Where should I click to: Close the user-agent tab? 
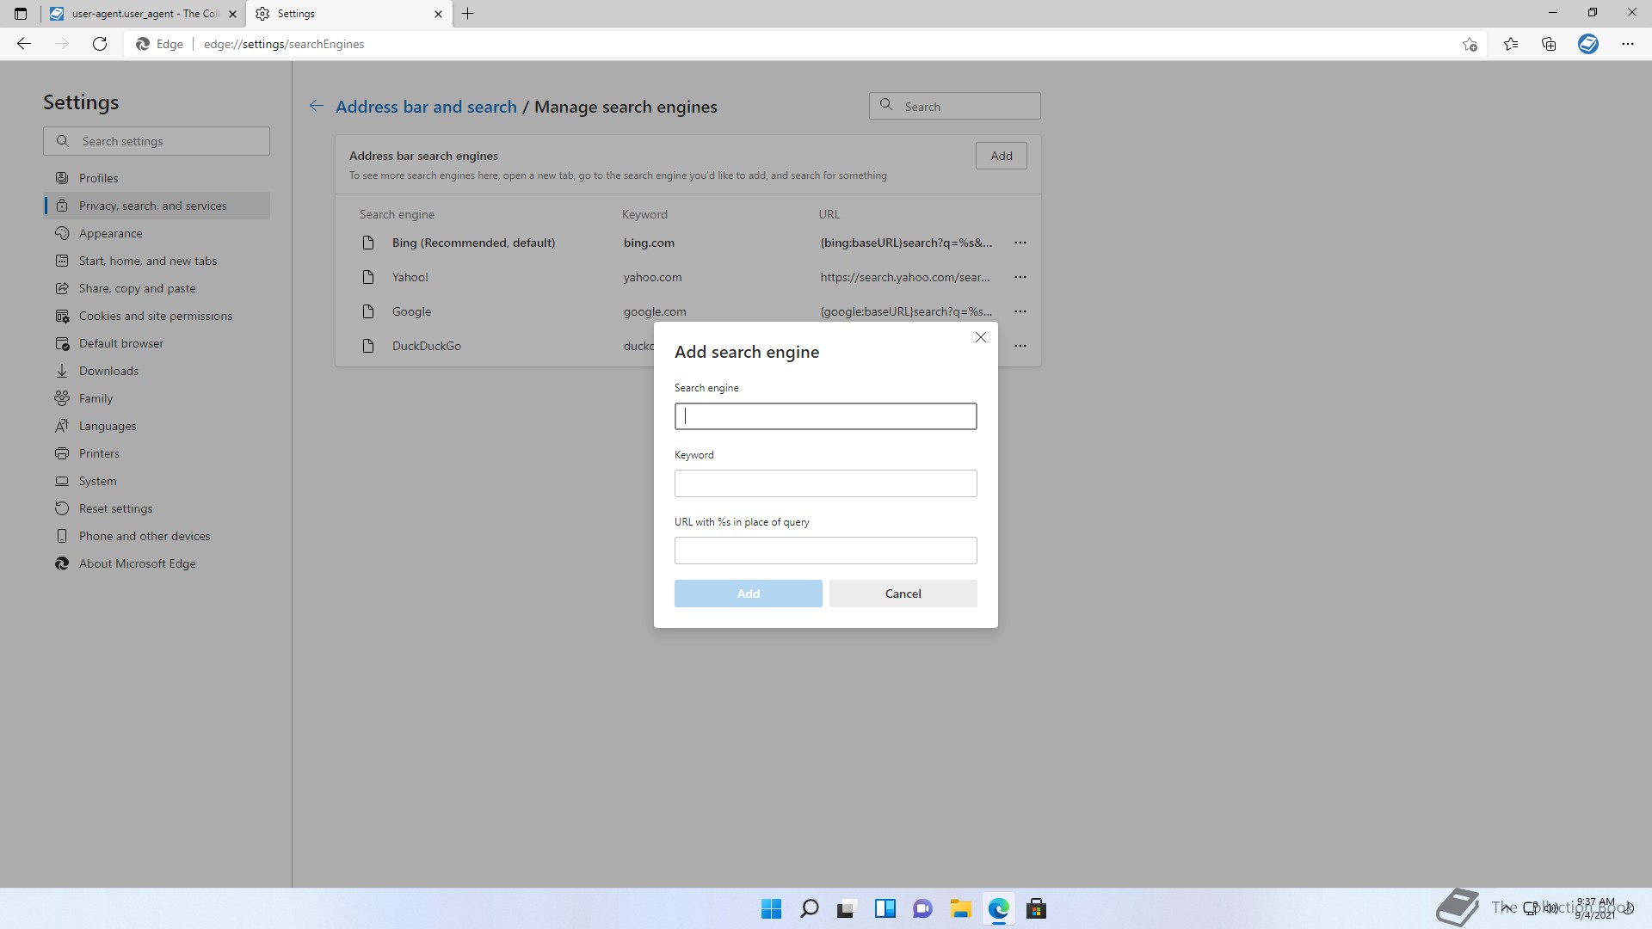click(x=232, y=14)
